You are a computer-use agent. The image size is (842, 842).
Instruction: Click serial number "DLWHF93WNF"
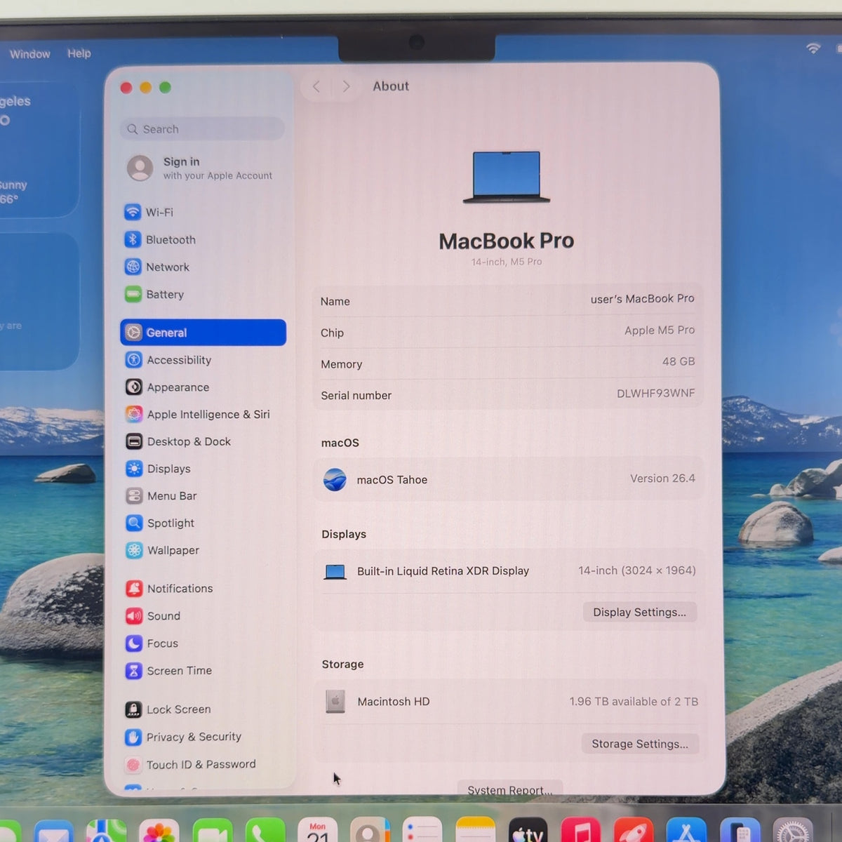pos(656,393)
